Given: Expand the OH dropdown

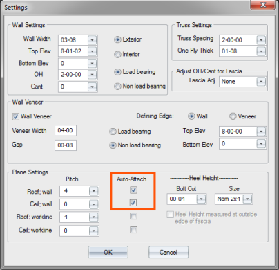Looking at the screenshot, I should (92, 75).
